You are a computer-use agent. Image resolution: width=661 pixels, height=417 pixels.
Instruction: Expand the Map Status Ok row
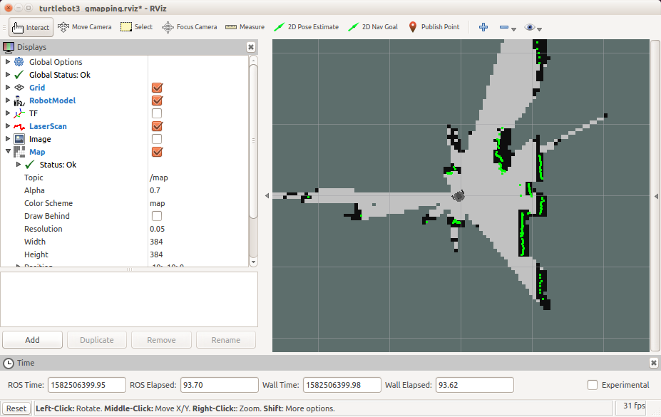coord(18,165)
